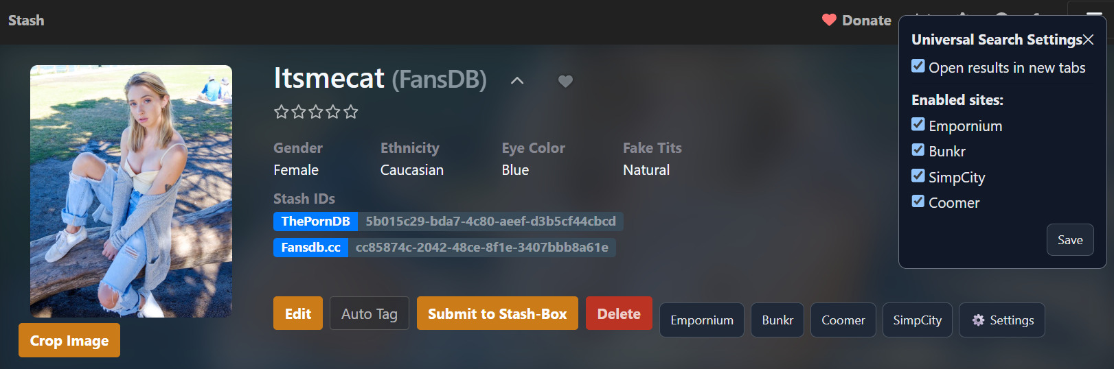Open the ThePornDB stash ID link
The image size is (1114, 369).
point(490,222)
